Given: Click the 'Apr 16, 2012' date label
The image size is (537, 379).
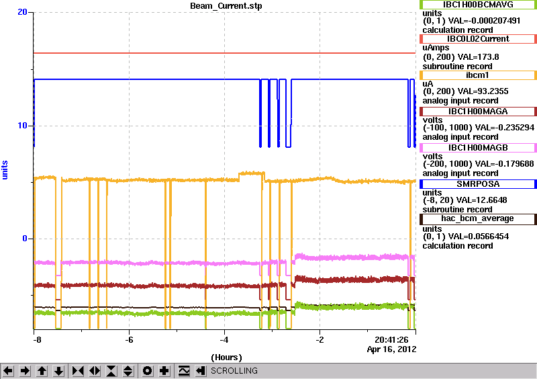Looking at the screenshot, I should [391, 349].
